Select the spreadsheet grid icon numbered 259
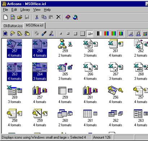Viewport: 148px width, 141px height. click(x=65, y=95)
